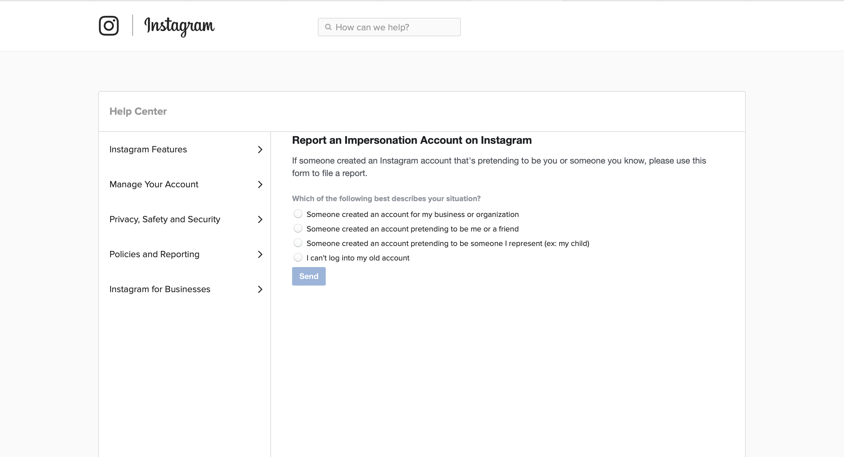Expand the chevron beside Privacy, Safety and Security
This screenshot has width=844, height=457.
pos(260,220)
